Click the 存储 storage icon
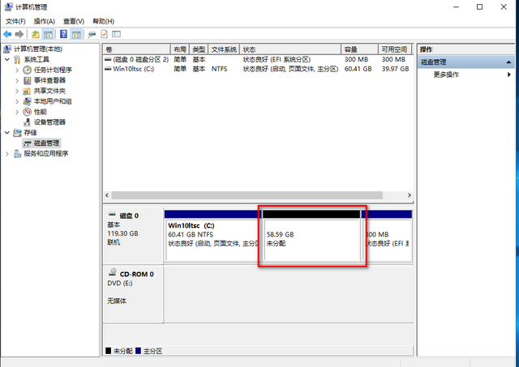519x367 pixels. pyautogui.click(x=17, y=133)
